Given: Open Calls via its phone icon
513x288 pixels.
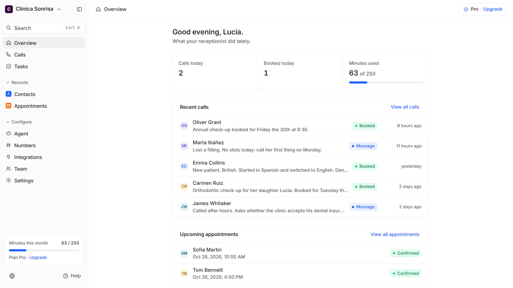Looking at the screenshot, I should click(9, 55).
